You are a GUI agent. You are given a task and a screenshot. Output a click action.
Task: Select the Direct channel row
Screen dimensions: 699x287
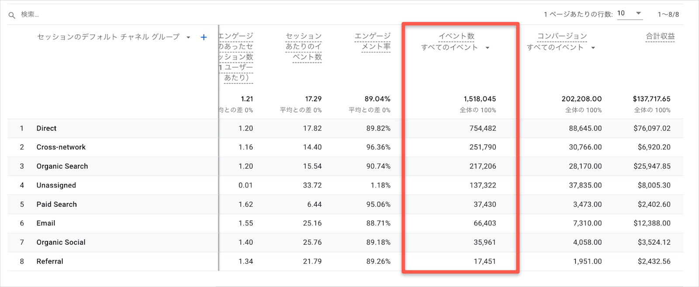coord(46,128)
